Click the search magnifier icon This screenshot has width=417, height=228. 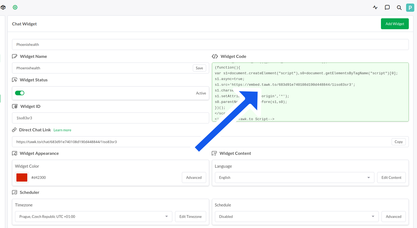399,8
